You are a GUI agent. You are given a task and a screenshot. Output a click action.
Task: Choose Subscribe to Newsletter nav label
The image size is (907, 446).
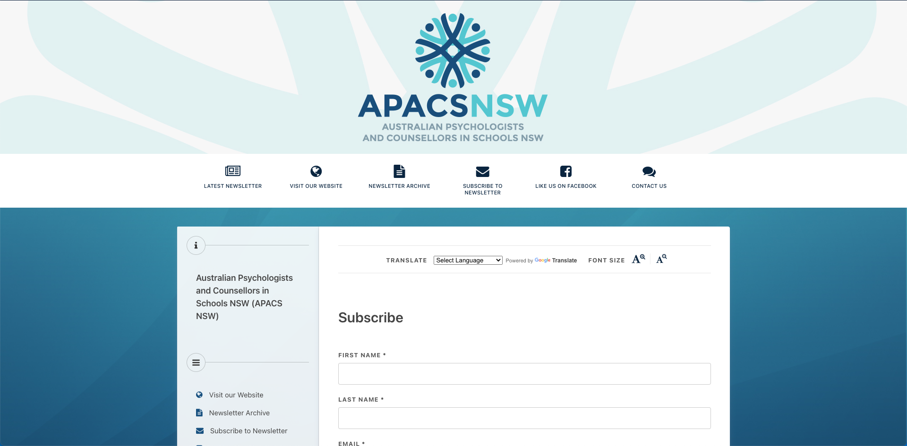click(x=483, y=189)
